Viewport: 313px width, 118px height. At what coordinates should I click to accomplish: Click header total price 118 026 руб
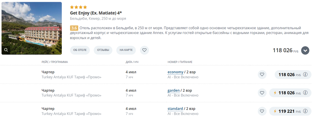coord(286,50)
